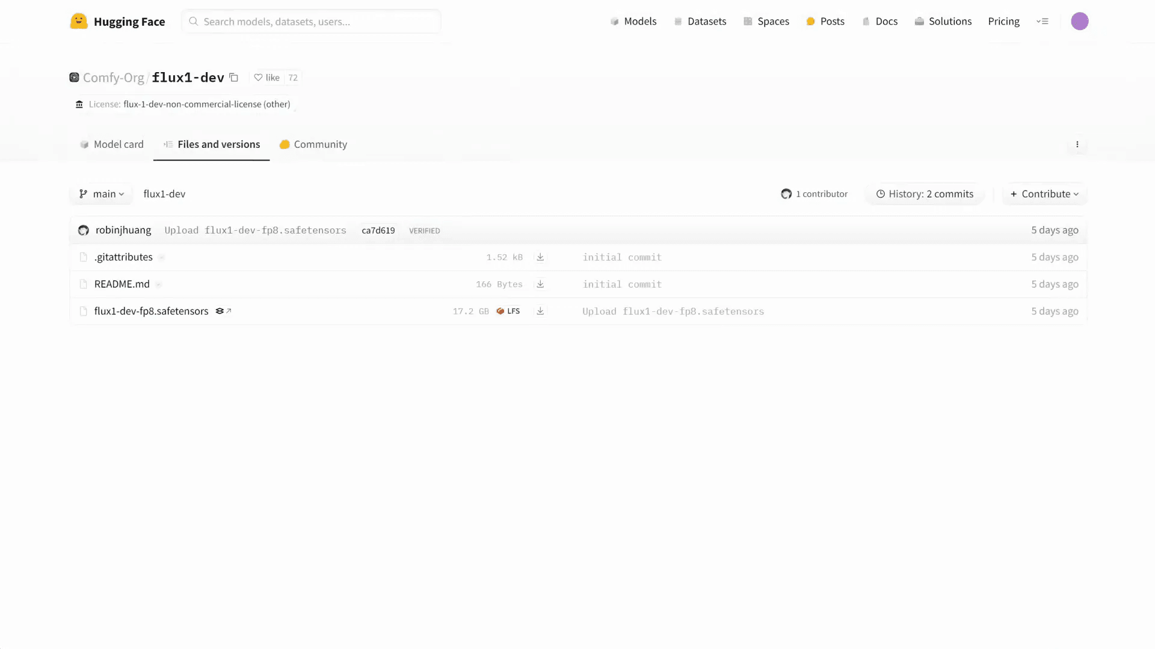Image resolution: width=1155 pixels, height=649 pixels.
Task: Expand the main branch selector
Action: point(100,193)
